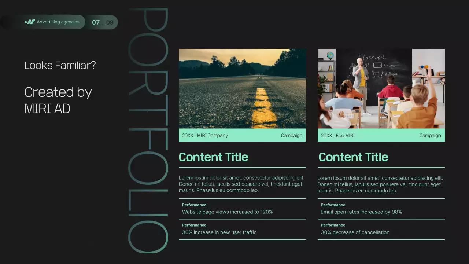Click the 07 _ 09 page indicator

[x=102, y=22]
